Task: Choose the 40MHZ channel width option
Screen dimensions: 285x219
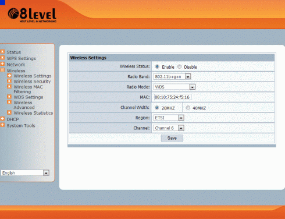Action: click(x=188, y=108)
